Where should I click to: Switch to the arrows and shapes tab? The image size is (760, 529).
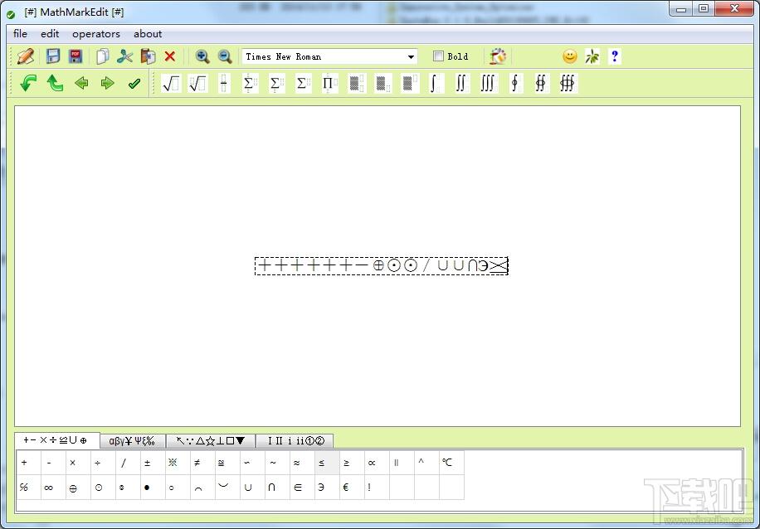[x=211, y=441]
